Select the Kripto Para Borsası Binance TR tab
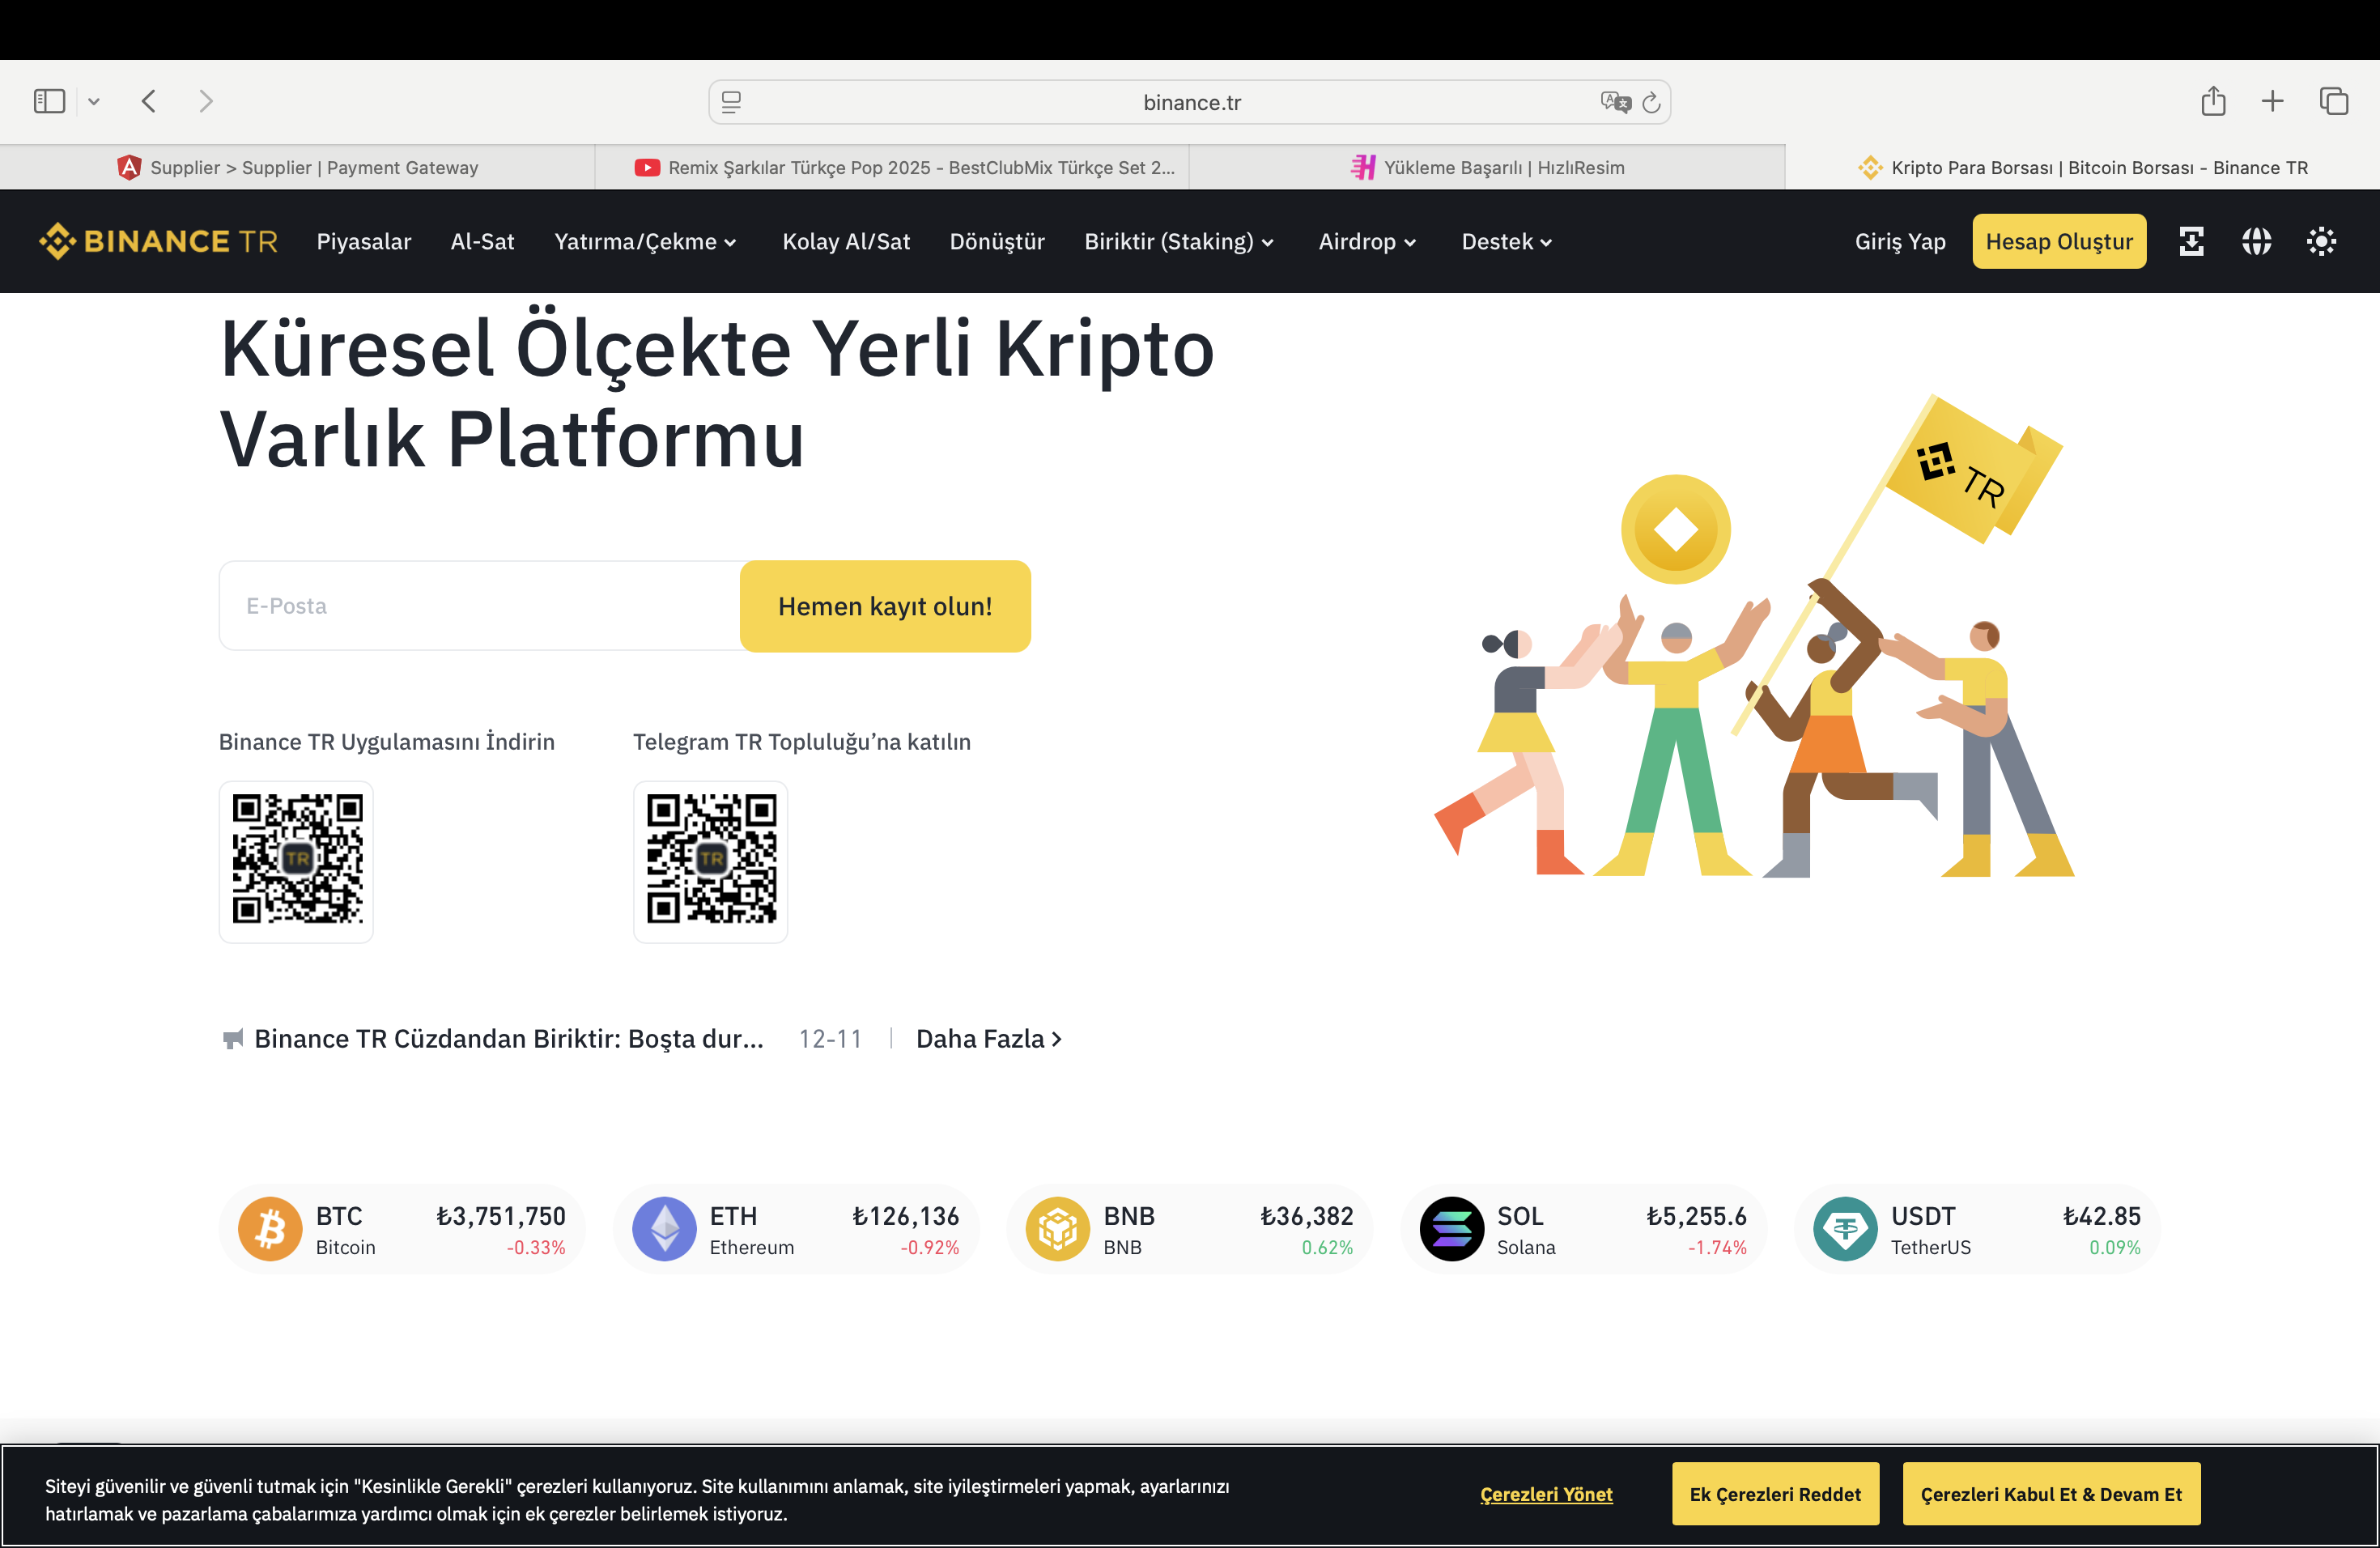This screenshot has height=1548, width=2380. [x=2082, y=167]
